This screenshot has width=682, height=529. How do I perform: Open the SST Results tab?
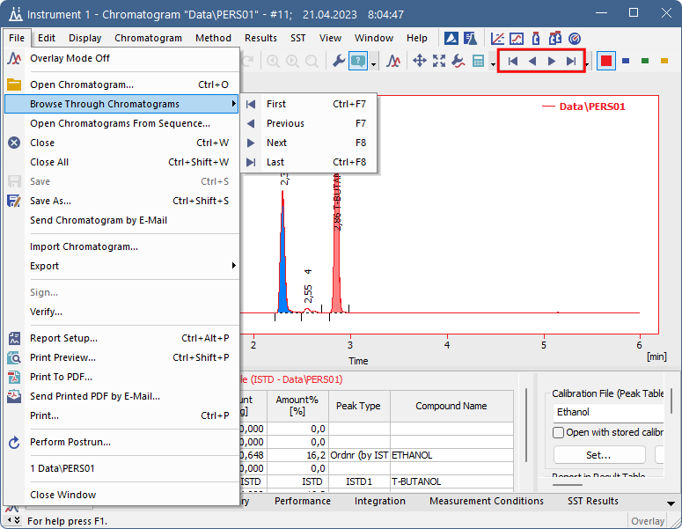(592, 501)
